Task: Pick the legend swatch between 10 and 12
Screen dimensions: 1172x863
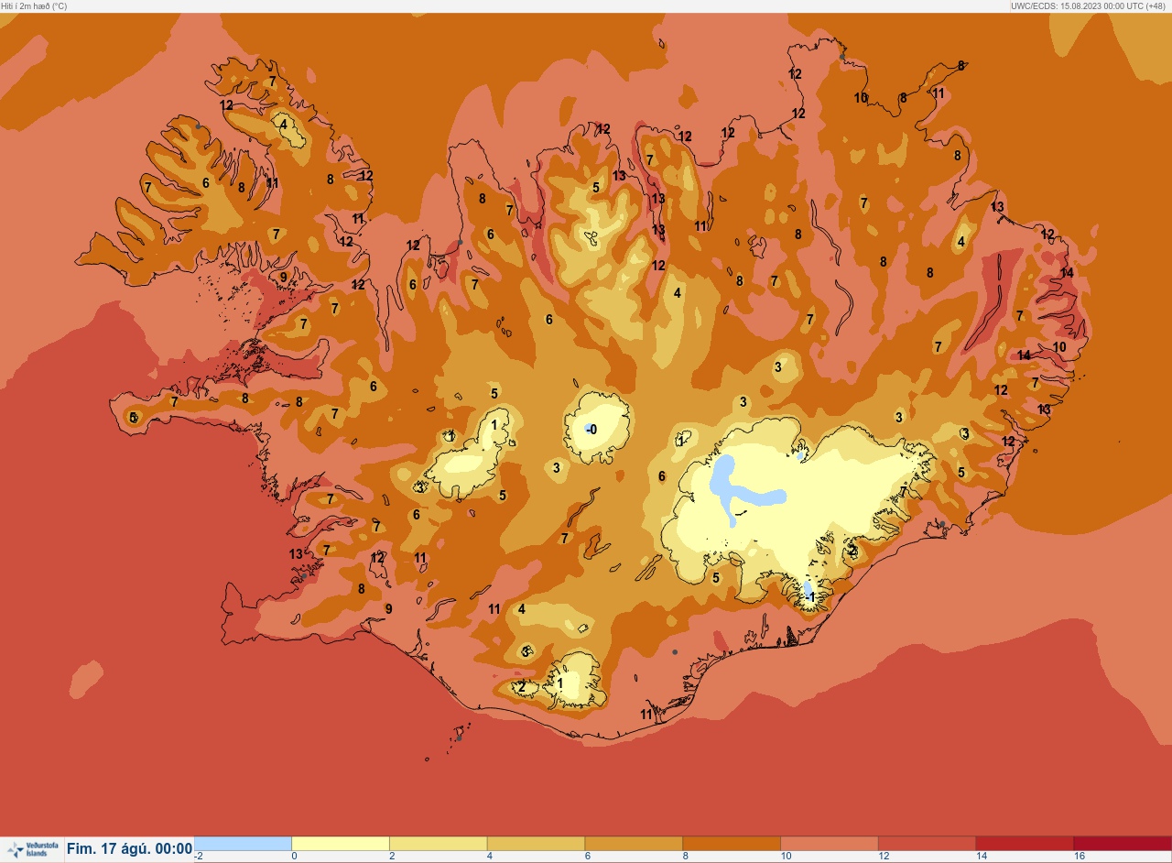Action: coord(830,843)
